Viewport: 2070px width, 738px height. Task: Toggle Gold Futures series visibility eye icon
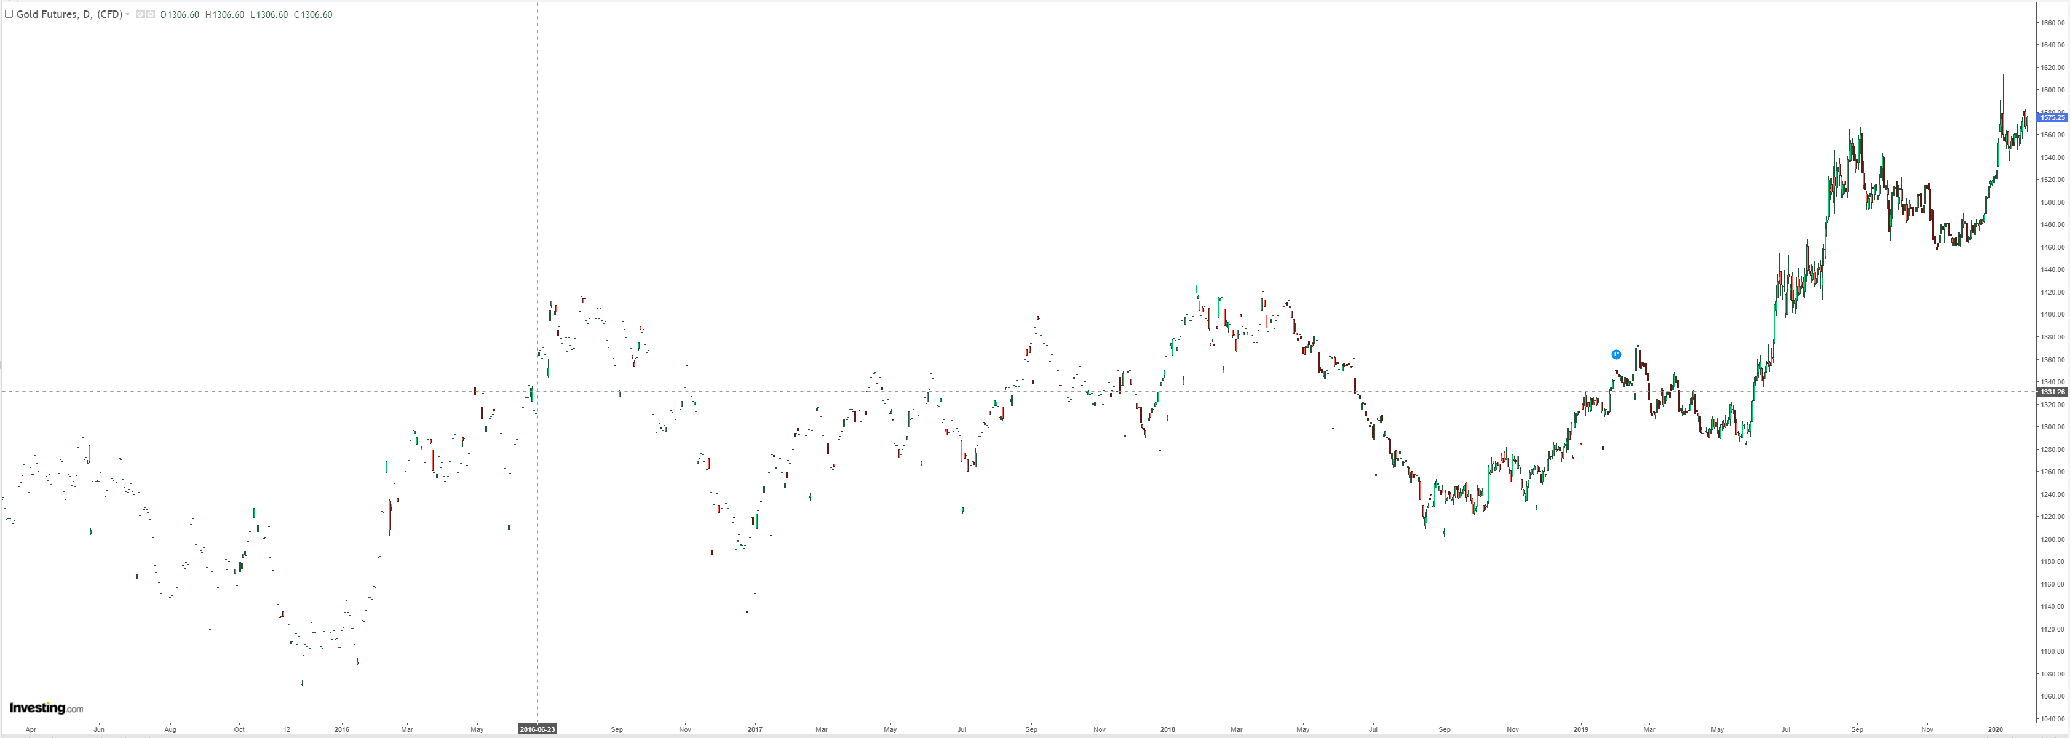140,15
